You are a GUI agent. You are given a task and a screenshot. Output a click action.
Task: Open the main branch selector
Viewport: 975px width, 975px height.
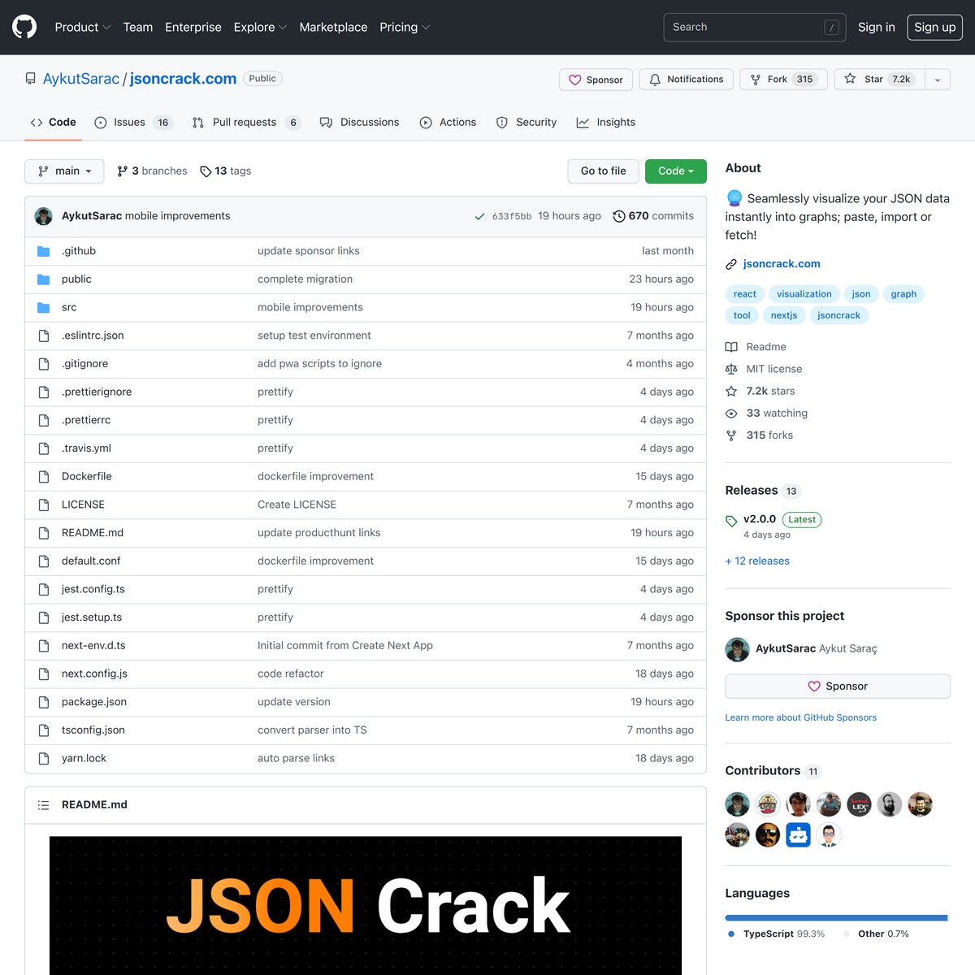tap(64, 171)
